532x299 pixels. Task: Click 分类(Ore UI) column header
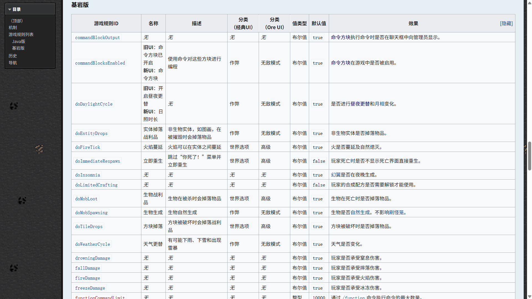[274, 24]
